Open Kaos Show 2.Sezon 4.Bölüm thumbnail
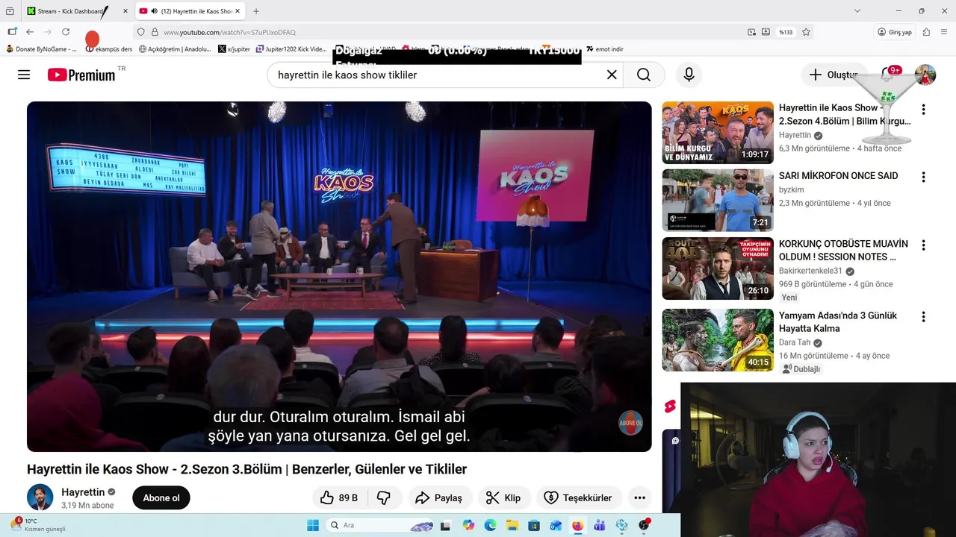Viewport: 956px width, 537px height. pos(718,133)
